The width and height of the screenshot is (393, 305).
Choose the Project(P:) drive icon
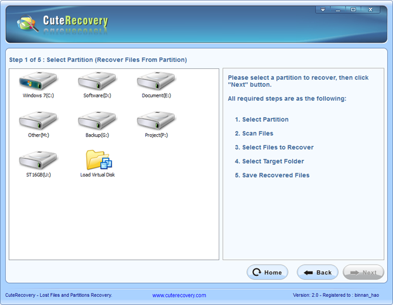pyautogui.click(x=156, y=120)
